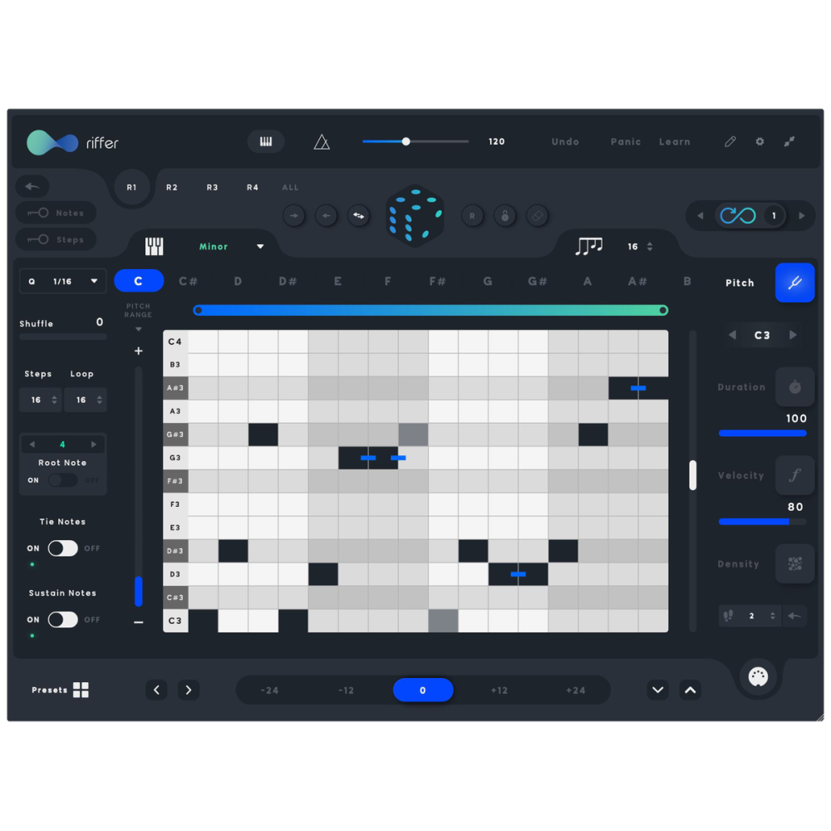Toggle the Tie Notes switch
This screenshot has height=831, width=831.
(63, 548)
